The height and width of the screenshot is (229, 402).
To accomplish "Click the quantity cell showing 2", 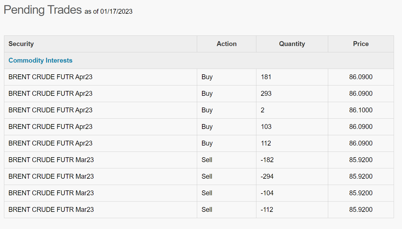I will (x=263, y=110).
